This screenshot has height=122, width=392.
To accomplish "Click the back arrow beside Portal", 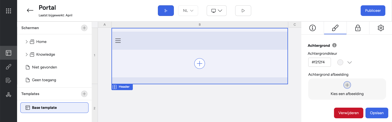I will point(30,11).
